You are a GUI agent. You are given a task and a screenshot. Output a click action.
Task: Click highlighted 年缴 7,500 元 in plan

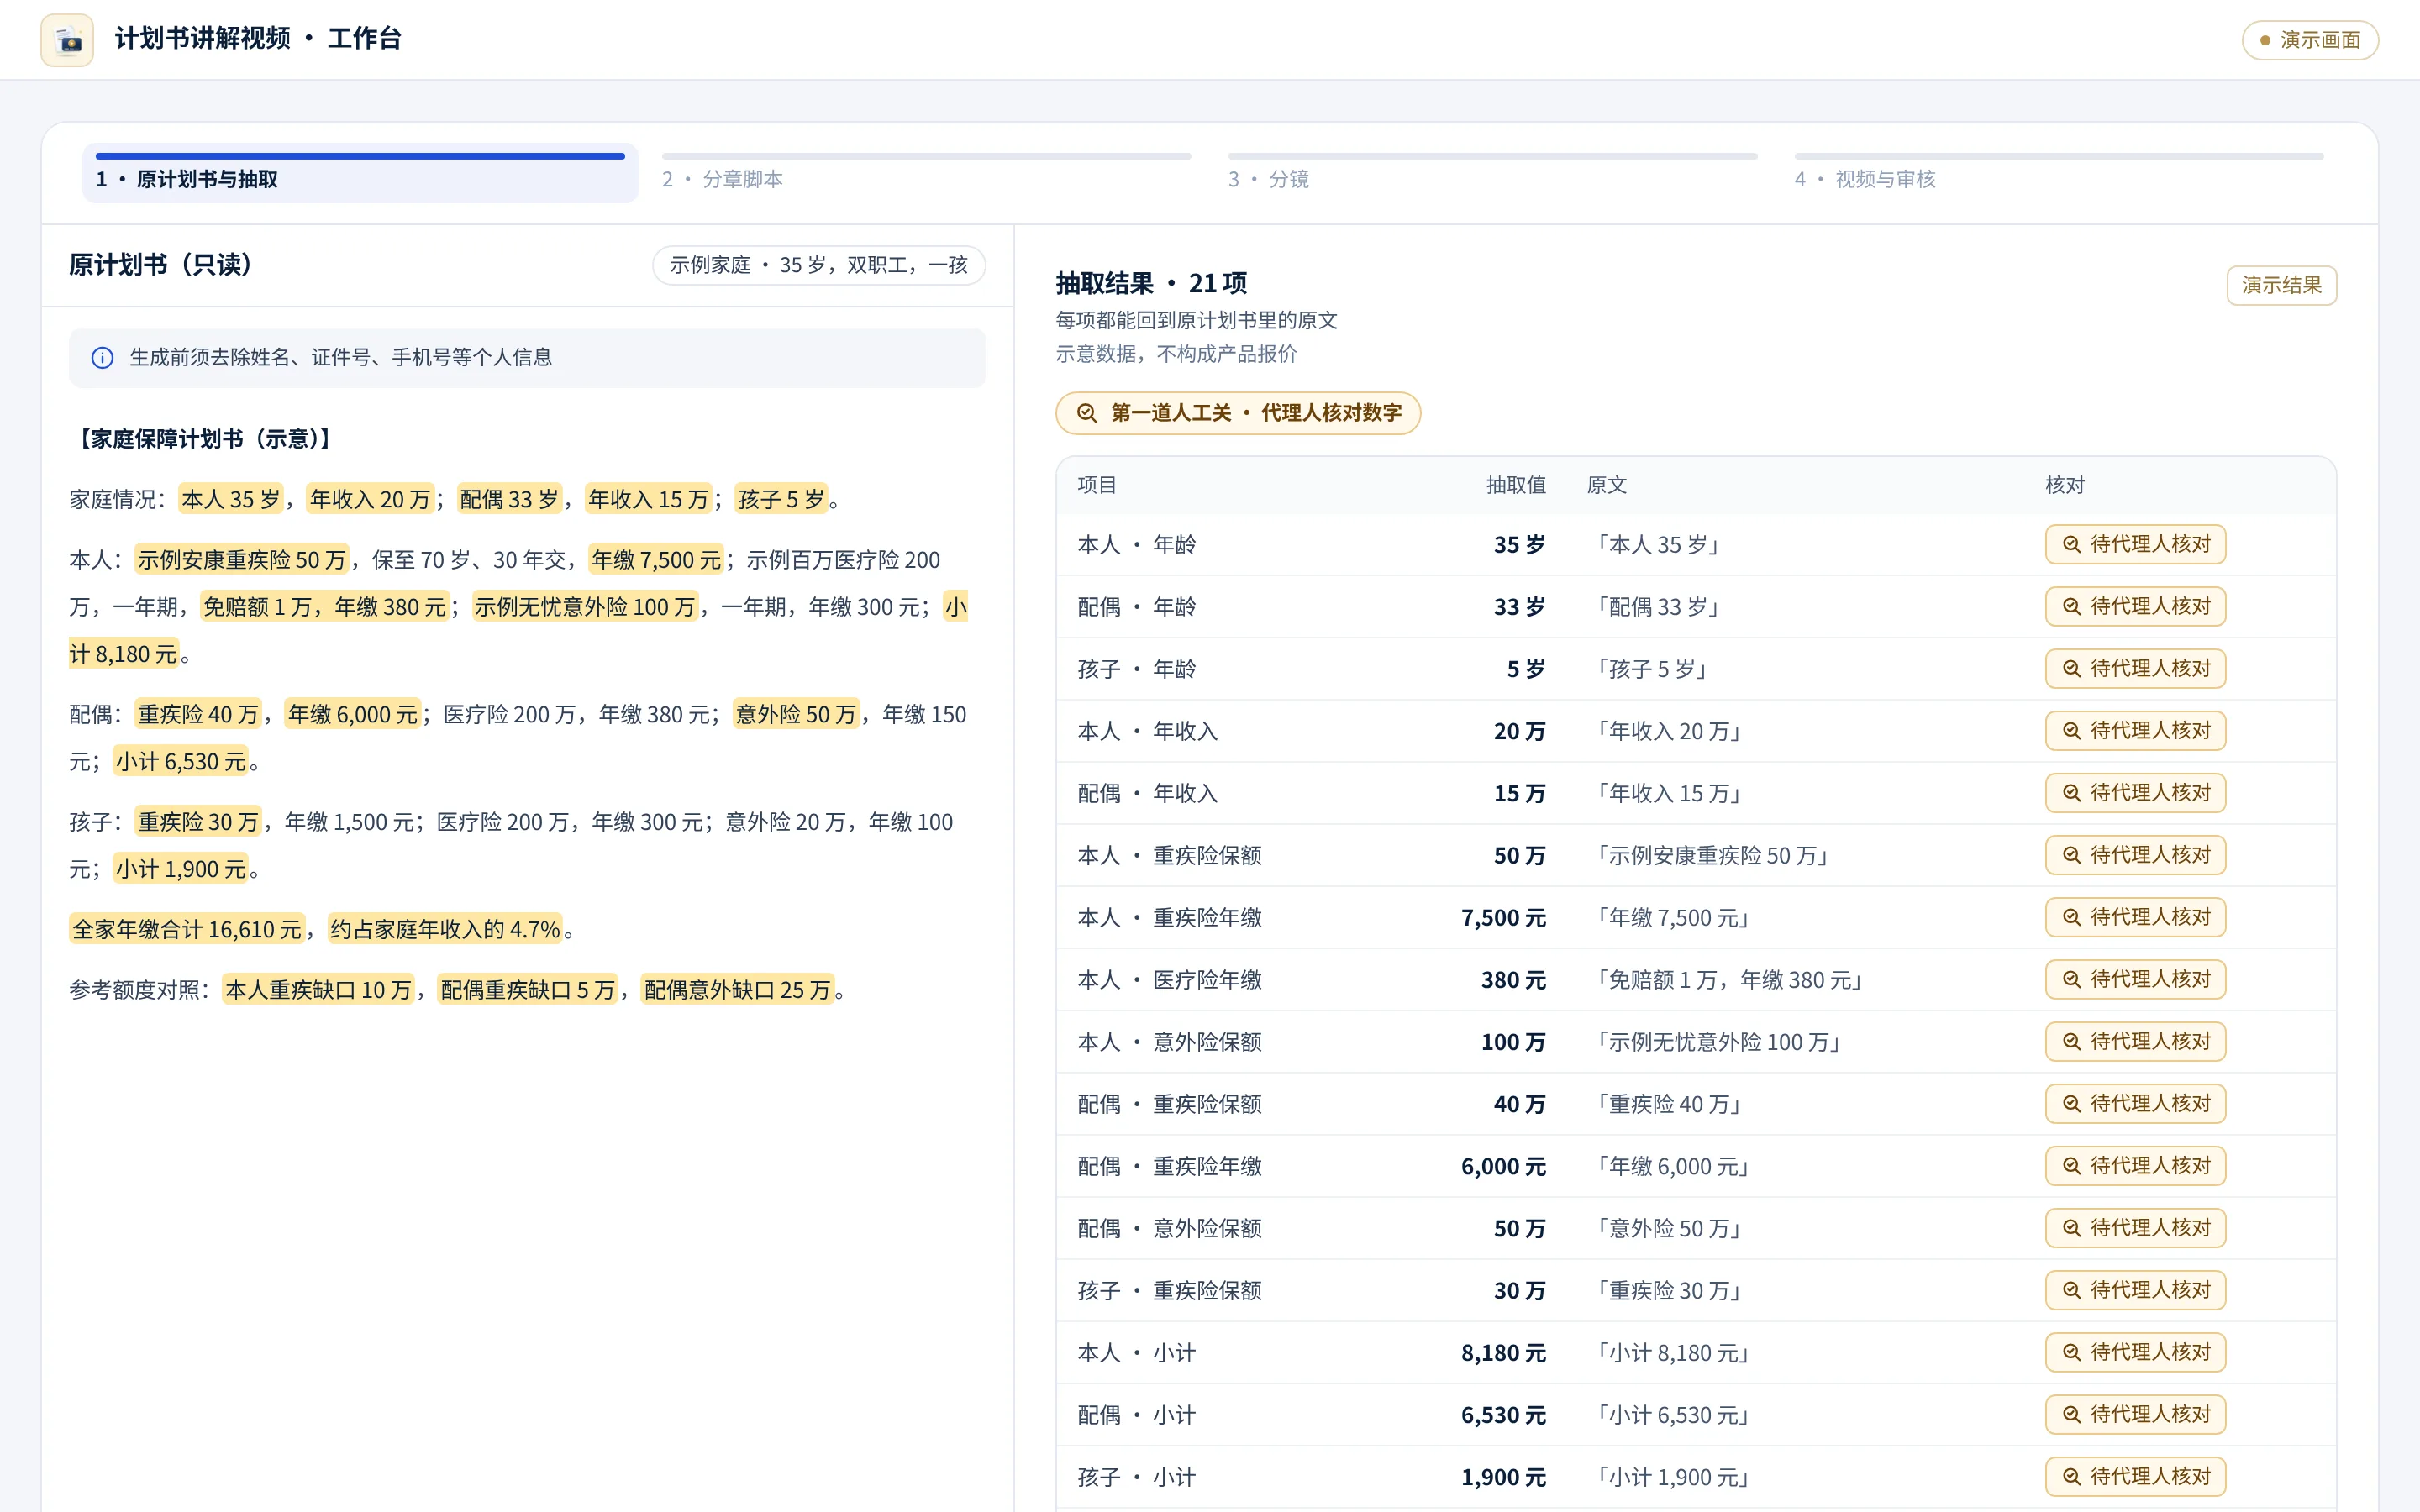point(656,559)
